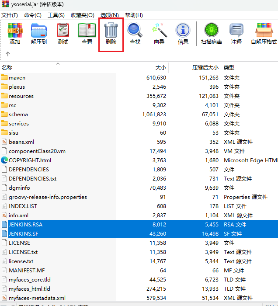Select groovy-release-info.properties file
Viewport: 278px width, 306px height.
pyautogui.click(x=48, y=197)
